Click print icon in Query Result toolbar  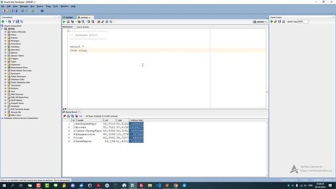(x=68, y=116)
